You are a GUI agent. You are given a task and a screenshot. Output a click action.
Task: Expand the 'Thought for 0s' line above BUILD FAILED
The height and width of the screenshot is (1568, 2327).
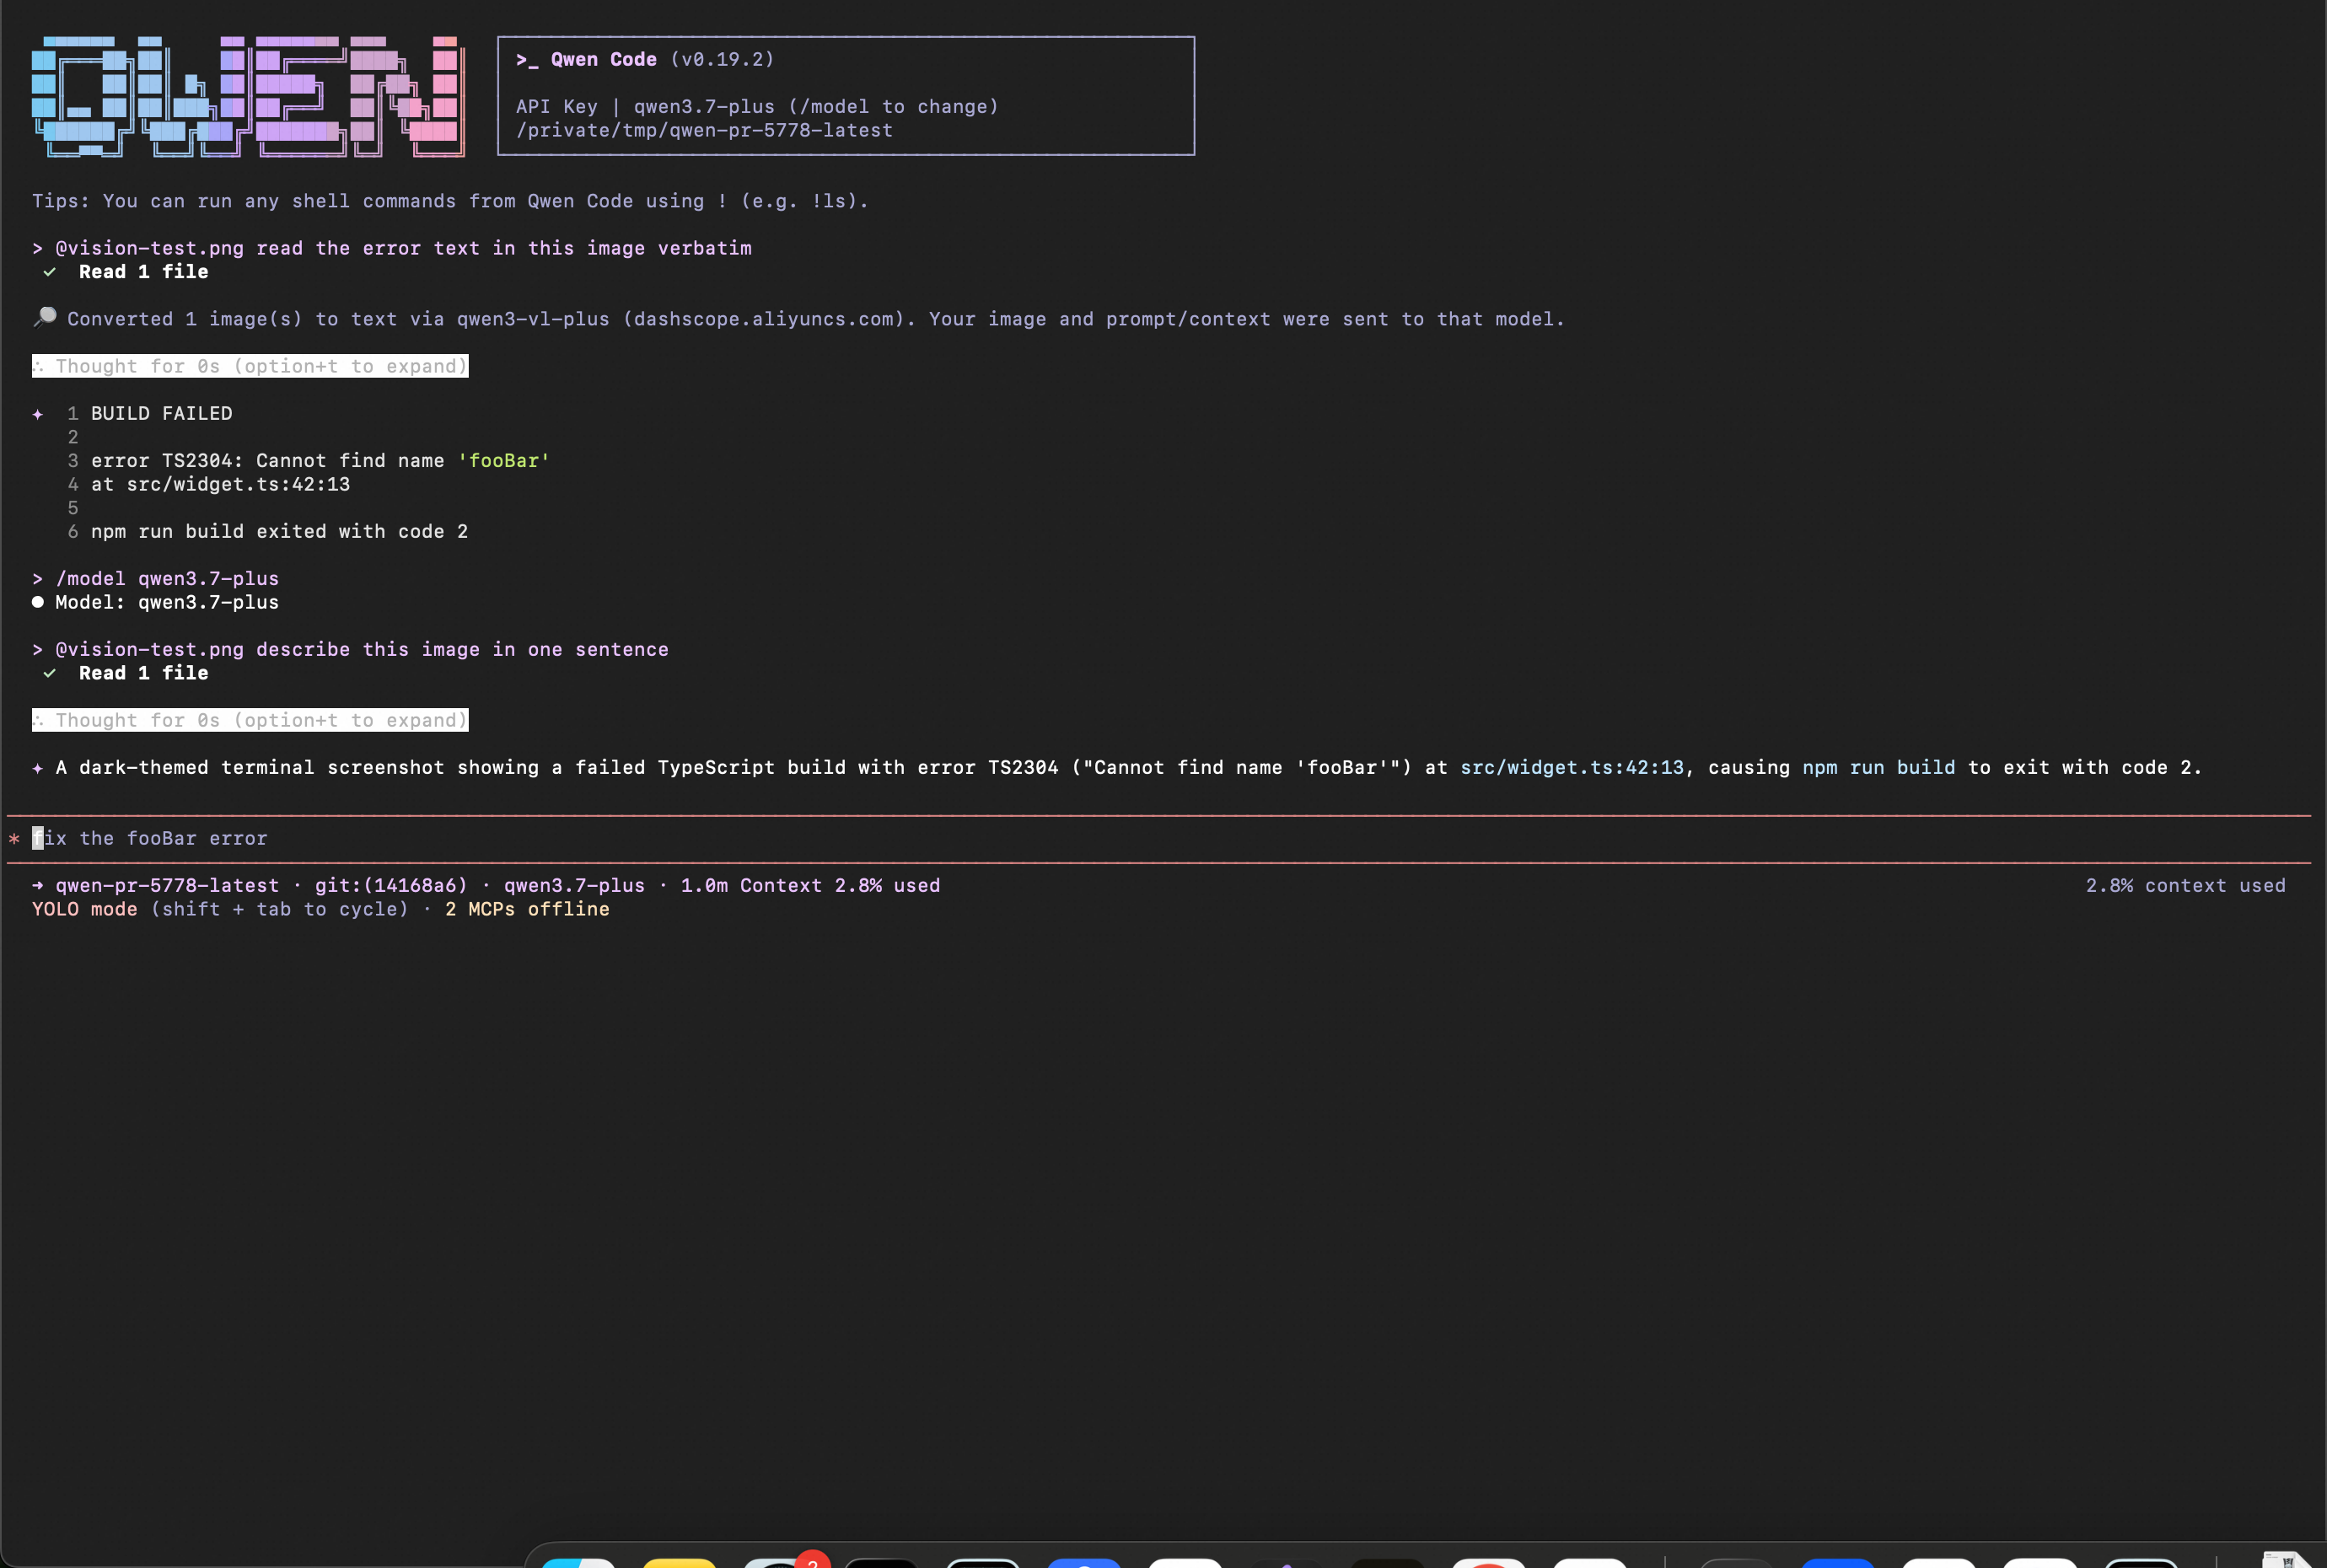tap(250, 366)
